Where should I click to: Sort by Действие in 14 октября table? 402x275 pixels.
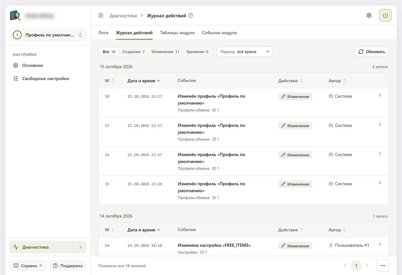(x=290, y=230)
